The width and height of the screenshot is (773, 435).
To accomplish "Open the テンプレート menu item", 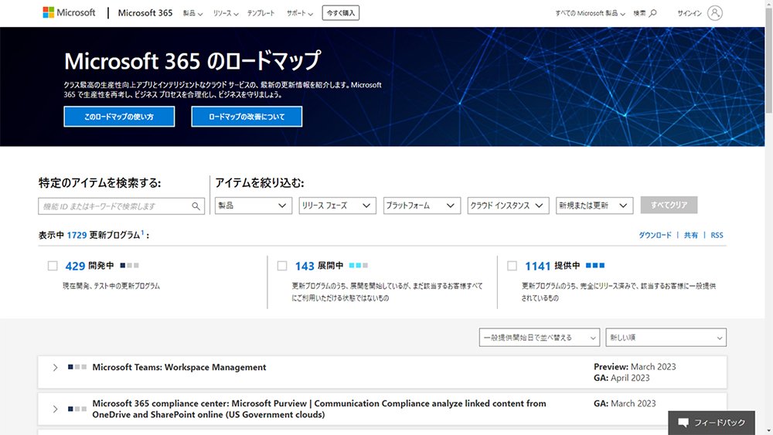I will pyautogui.click(x=261, y=13).
